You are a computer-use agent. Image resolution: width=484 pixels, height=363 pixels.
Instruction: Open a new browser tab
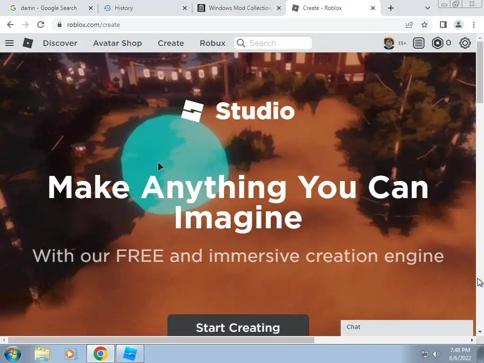click(391, 8)
